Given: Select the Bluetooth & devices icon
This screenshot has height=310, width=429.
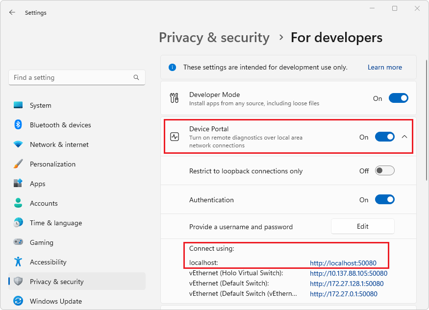Looking at the screenshot, I should tap(19, 125).
